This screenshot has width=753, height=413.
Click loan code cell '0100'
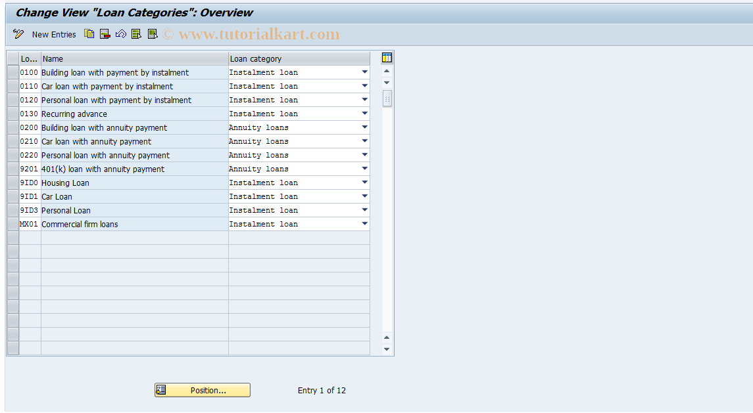pyautogui.click(x=30, y=72)
